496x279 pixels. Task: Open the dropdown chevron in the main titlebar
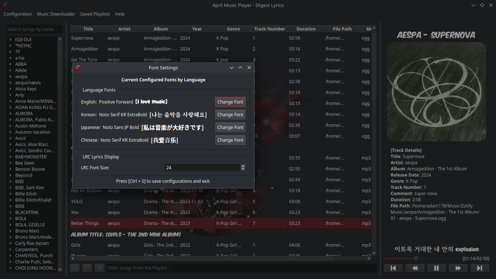click(473, 5)
